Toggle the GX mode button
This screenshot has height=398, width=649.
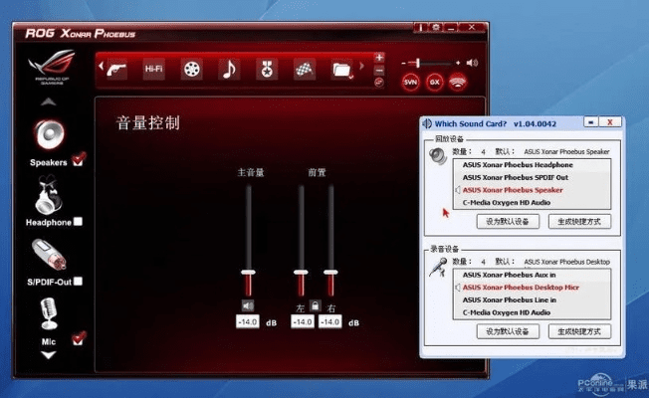pyautogui.click(x=435, y=83)
